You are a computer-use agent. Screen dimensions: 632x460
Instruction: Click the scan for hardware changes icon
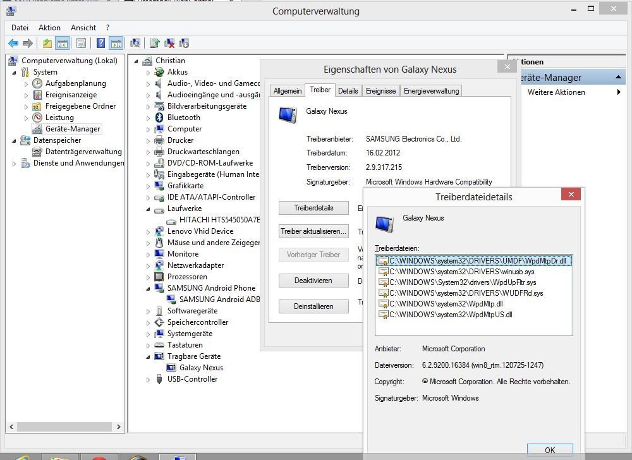pos(135,43)
